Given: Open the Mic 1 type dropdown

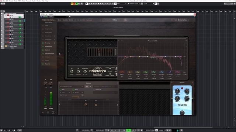Looking at the screenshot, I should (x=65, y=92).
